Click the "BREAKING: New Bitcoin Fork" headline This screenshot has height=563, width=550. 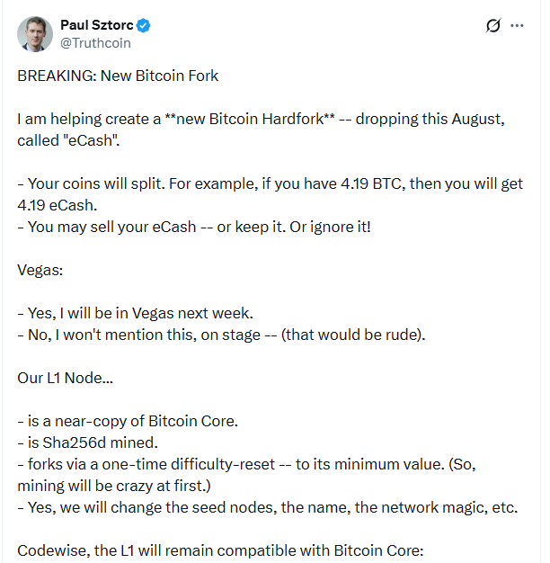click(118, 76)
